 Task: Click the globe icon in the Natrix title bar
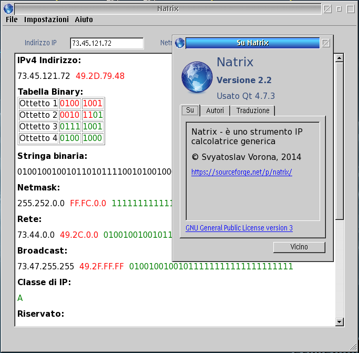click(x=8, y=9)
